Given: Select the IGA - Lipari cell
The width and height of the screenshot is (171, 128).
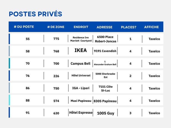Looking at the screenshot, I should 81,88.
